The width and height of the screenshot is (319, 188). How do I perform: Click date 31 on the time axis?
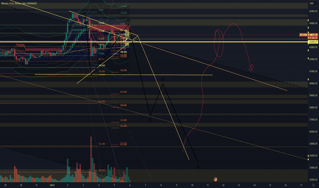coord(36,185)
